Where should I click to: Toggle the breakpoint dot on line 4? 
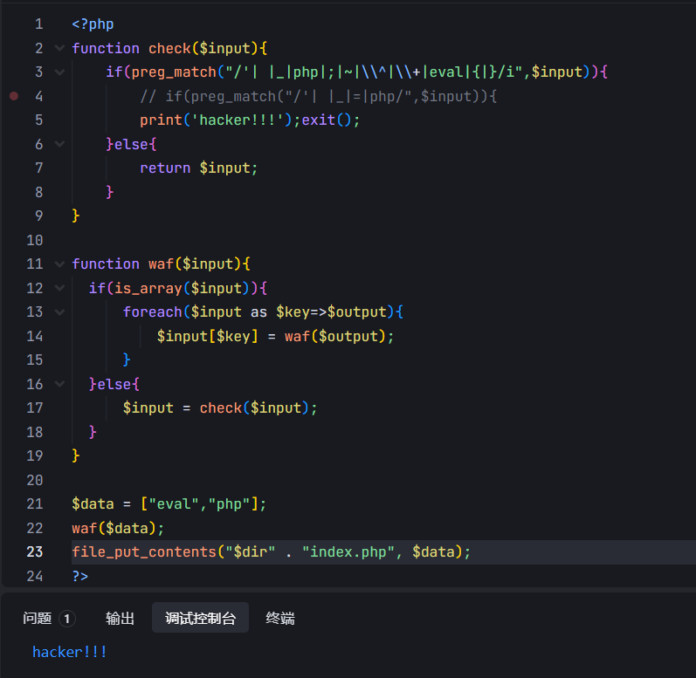pos(14,96)
